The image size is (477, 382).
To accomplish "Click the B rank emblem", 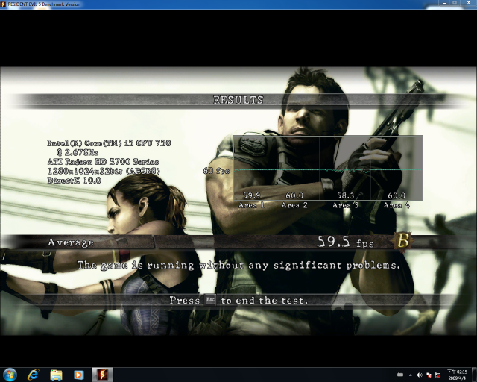I will tap(402, 241).
